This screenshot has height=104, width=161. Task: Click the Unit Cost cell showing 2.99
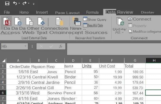pos(112,93)
